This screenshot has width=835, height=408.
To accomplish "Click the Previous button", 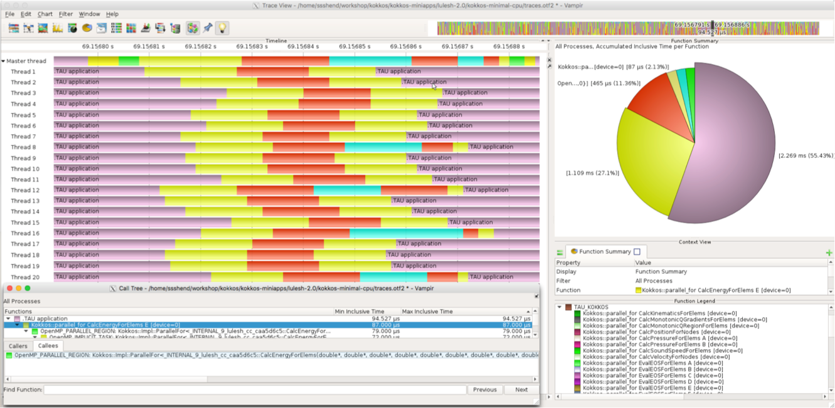I will click(x=484, y=390).
